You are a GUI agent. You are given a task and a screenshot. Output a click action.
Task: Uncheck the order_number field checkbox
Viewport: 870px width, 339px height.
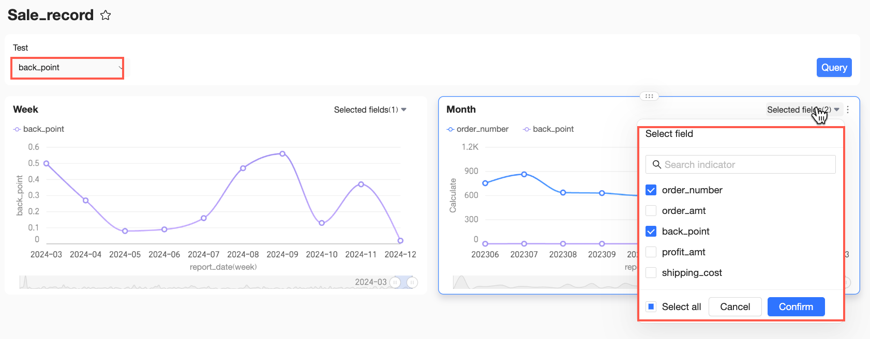coord(651,190)
